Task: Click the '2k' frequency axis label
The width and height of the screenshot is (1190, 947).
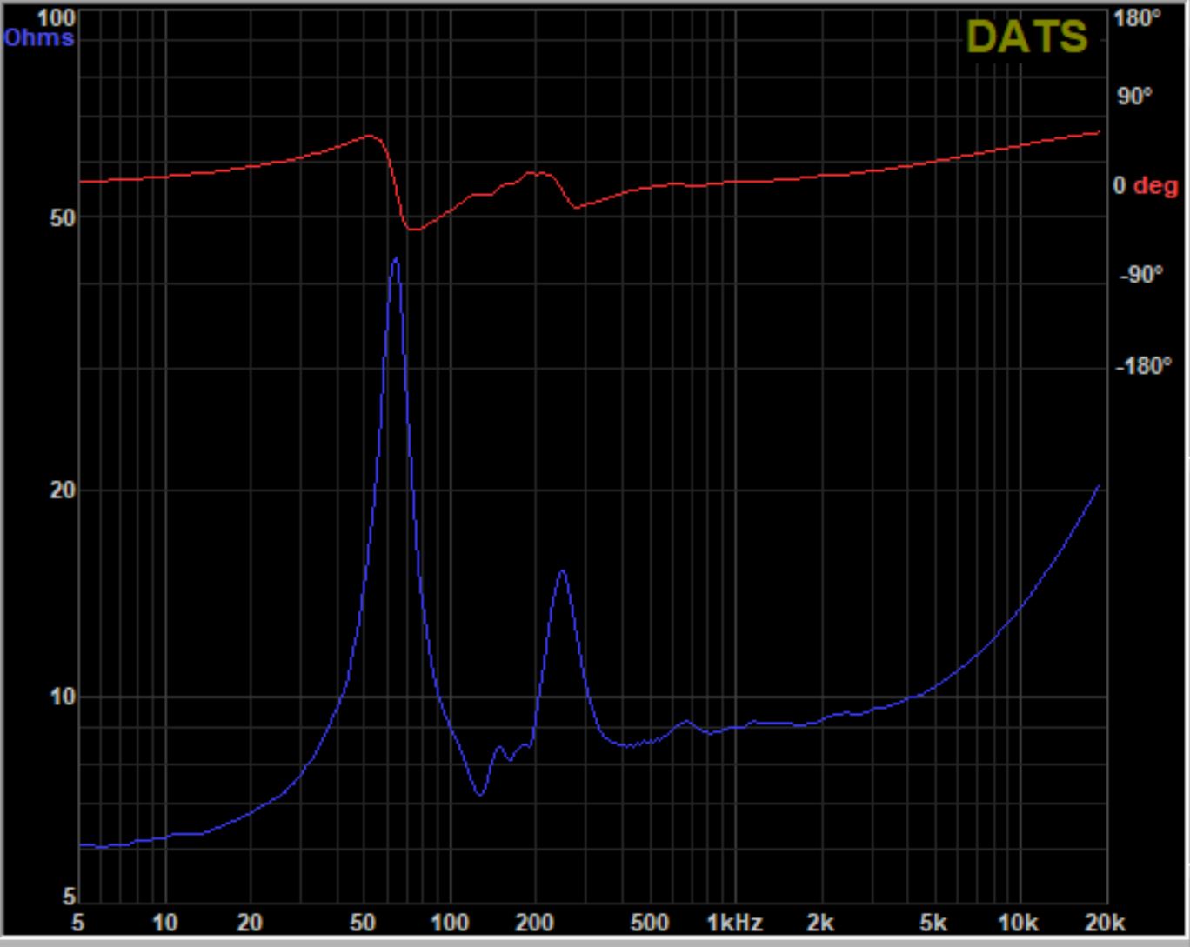Action: click(820, 923)
